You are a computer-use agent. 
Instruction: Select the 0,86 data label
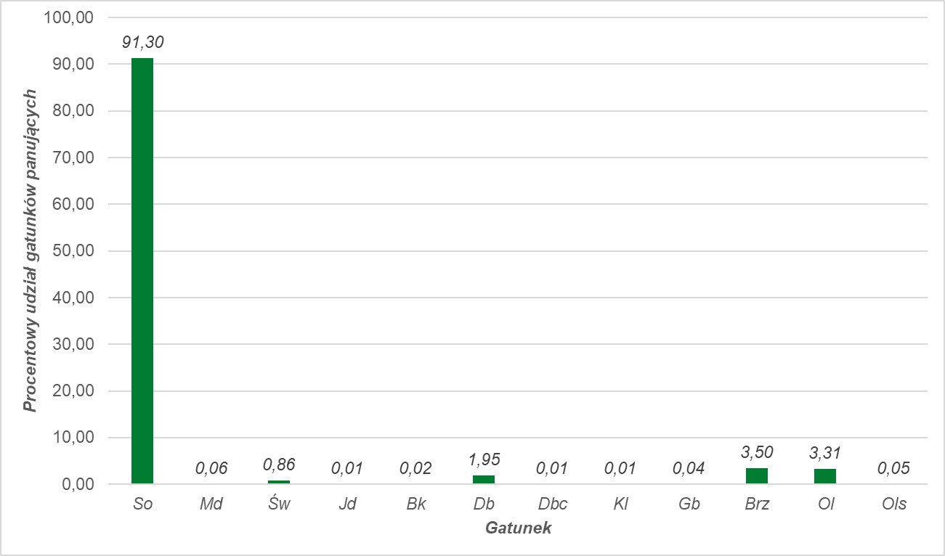pyautogui.click(x=279, y=465)
